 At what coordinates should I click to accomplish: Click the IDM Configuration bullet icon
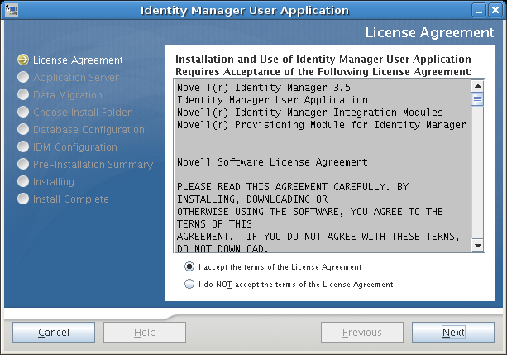(23, 147)
